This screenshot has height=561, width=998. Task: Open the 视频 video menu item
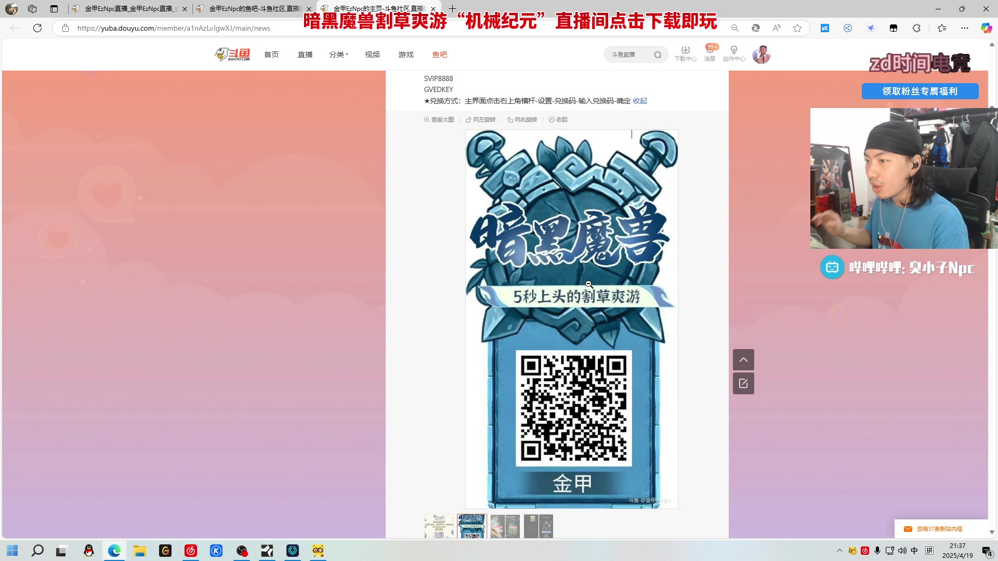click(372, 55)
